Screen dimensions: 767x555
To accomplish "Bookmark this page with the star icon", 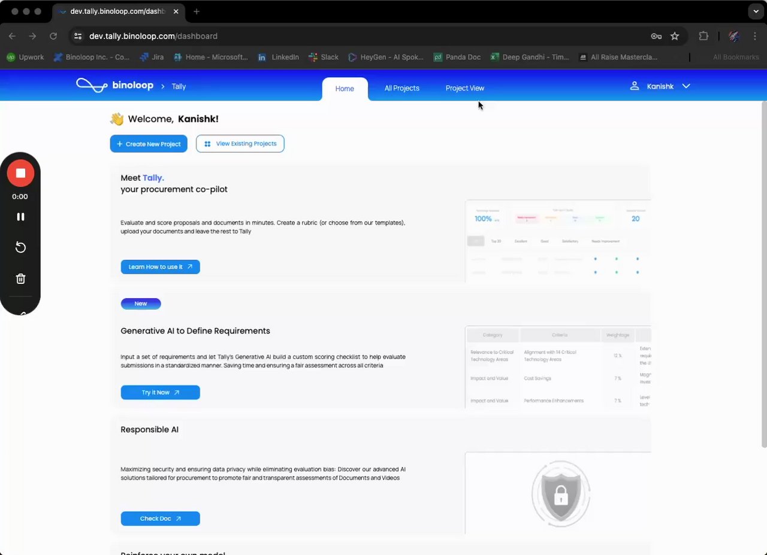I will click(675, 36).
